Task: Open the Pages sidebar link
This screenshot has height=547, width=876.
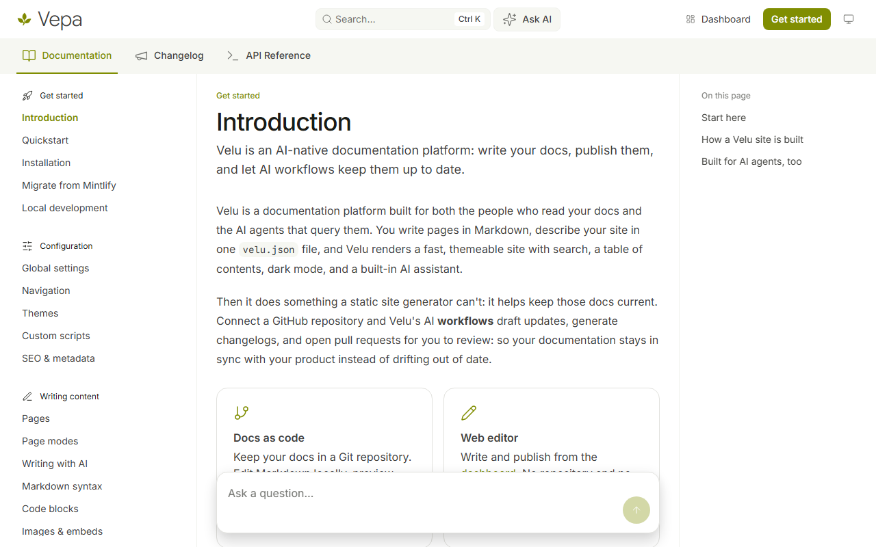Action: 36,418
